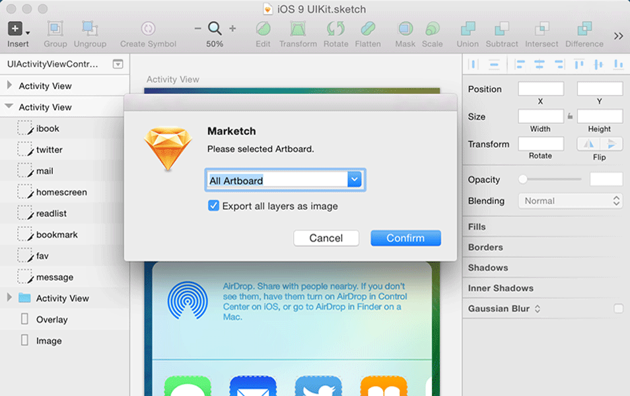Click the Cancel button
630x396 pixels.
click(x=326, y=238)
